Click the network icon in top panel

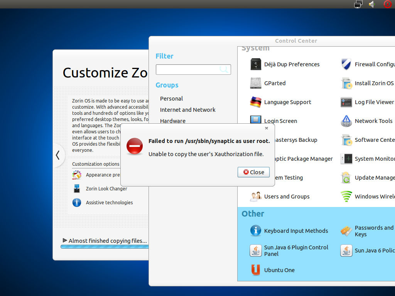(358, 4)
